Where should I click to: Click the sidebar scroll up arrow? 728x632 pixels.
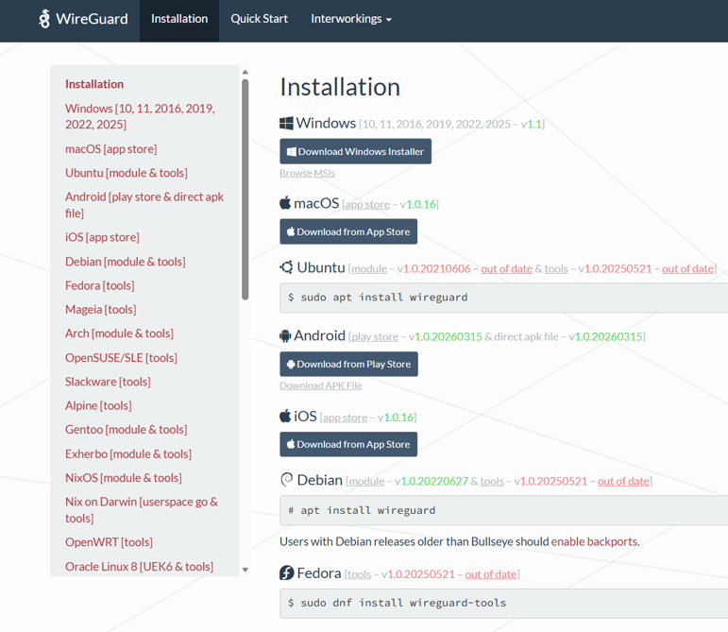coord(245,72)
